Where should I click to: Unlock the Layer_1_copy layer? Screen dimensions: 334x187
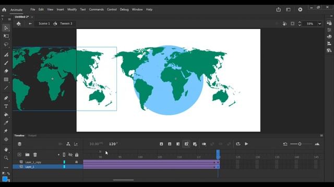(77, 162)
